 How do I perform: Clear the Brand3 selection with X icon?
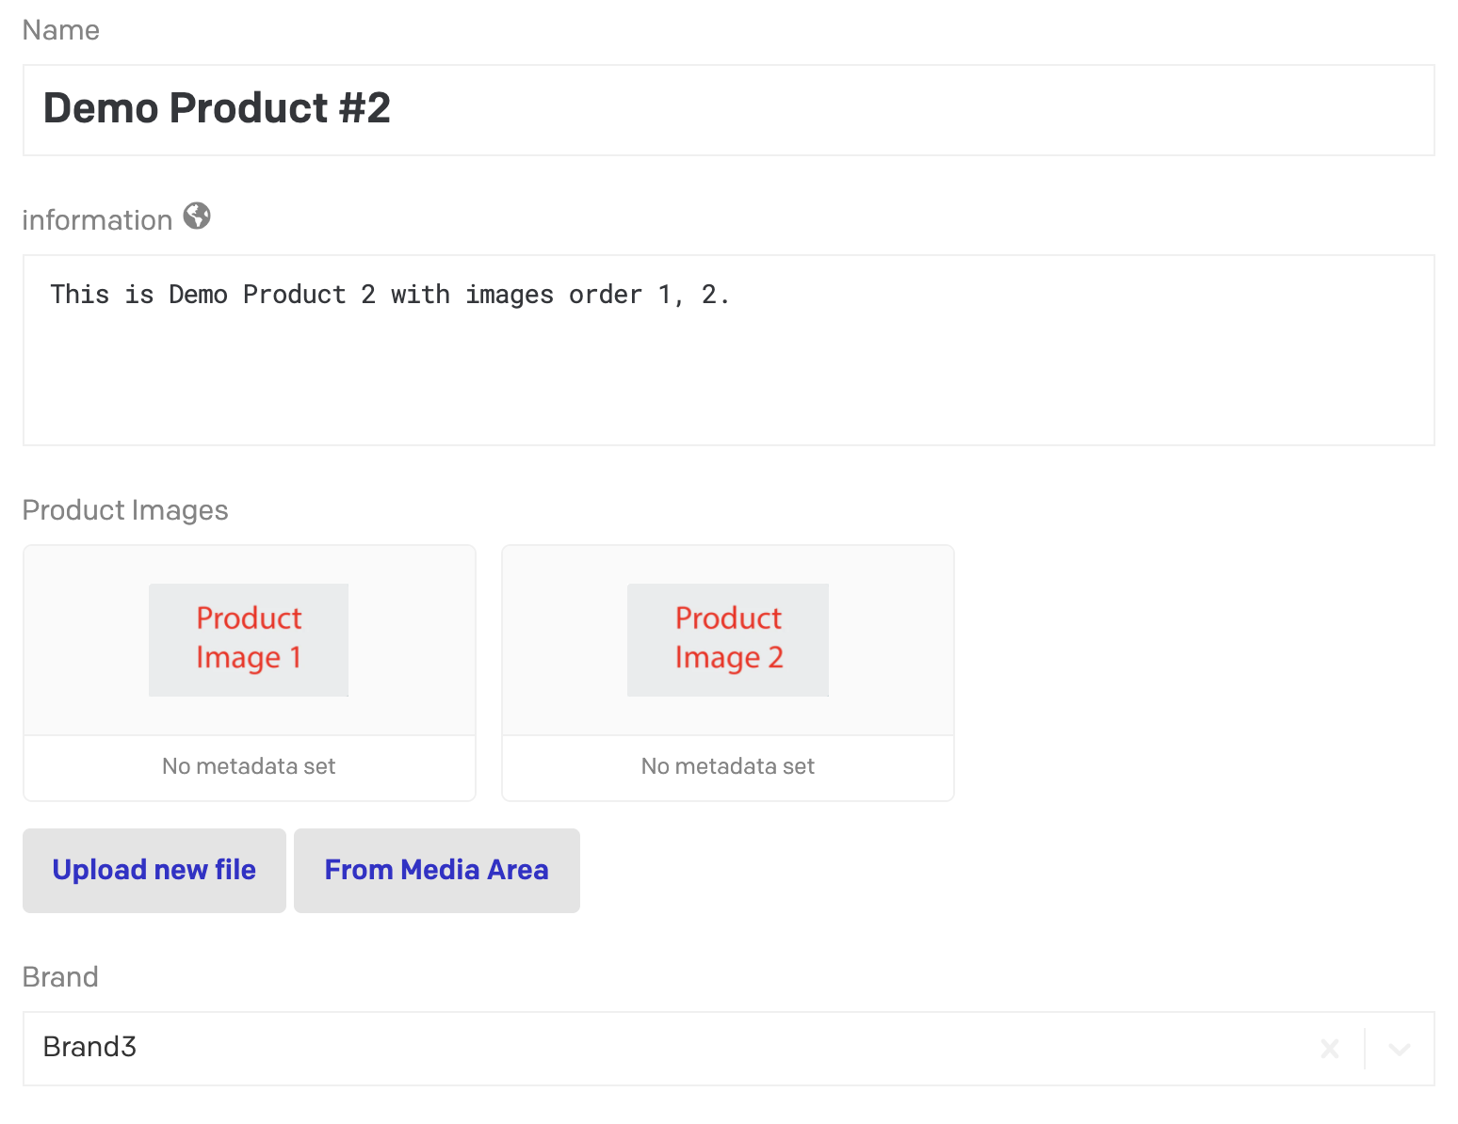1329,1049
